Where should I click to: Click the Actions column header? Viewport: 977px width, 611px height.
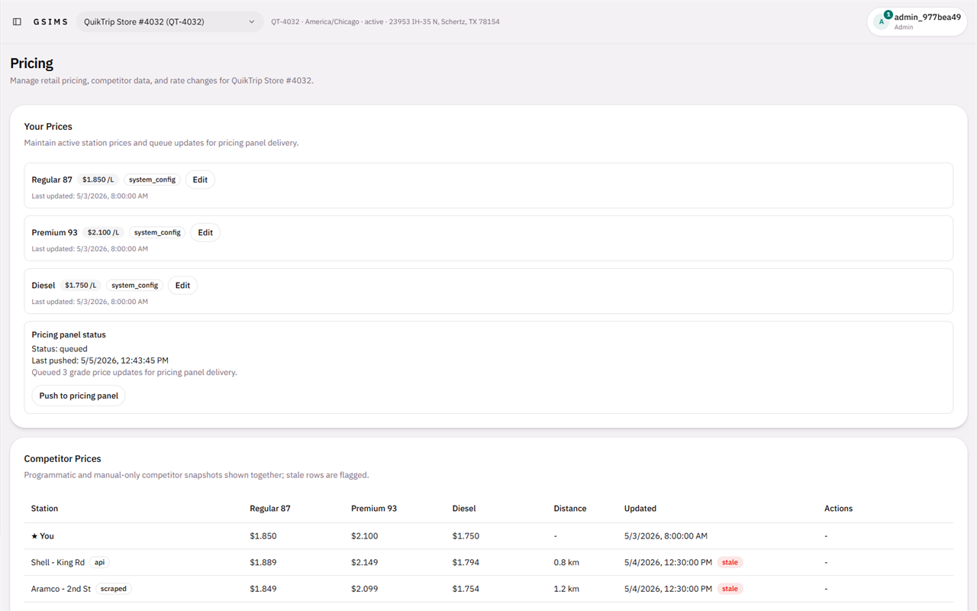click(839, 508)
